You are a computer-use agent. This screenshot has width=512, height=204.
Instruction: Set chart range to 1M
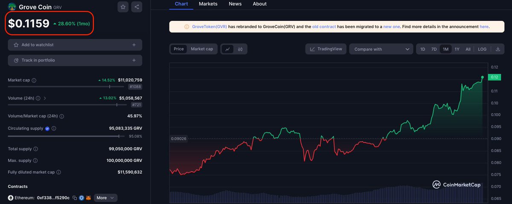pos(445,49)
